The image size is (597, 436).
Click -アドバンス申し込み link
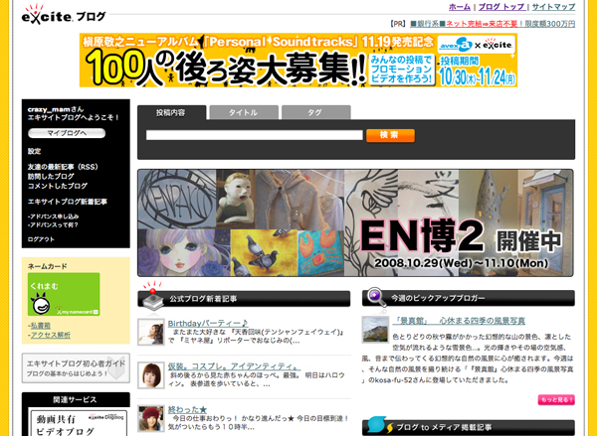point(53,217)
